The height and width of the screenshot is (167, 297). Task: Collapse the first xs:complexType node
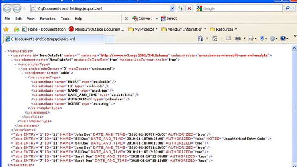[16, 64]
